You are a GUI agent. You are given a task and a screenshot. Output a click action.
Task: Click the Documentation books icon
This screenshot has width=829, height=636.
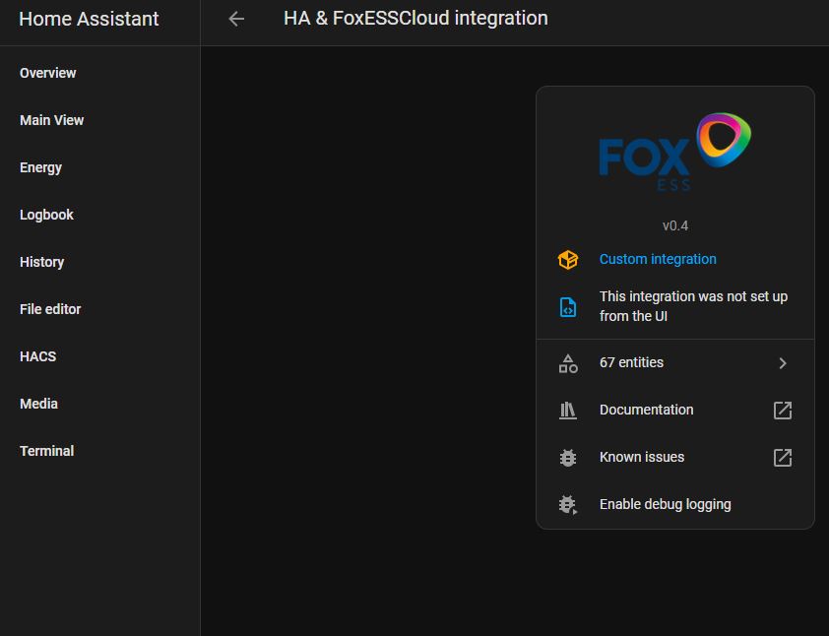point(568,411)
